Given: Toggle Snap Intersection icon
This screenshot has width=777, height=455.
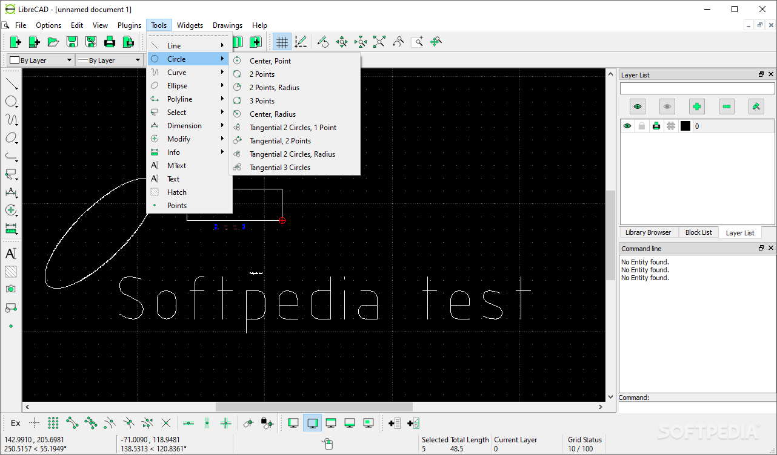Looking at the screenshot, I should (166, 423).
